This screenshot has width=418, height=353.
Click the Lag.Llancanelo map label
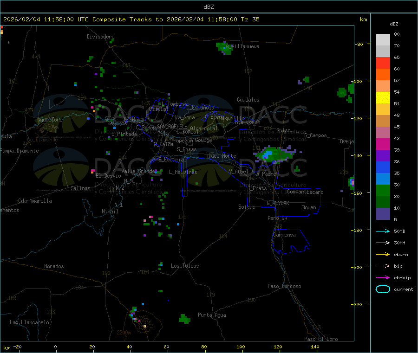30,322
